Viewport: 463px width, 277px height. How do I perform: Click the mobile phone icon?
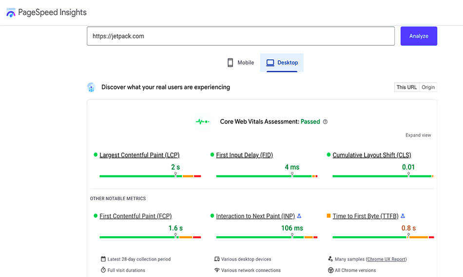click(231, 63)
